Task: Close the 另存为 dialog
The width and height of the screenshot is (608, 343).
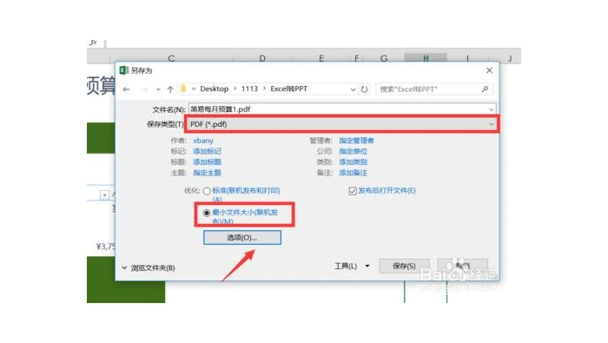Action: tap(489, 70)
